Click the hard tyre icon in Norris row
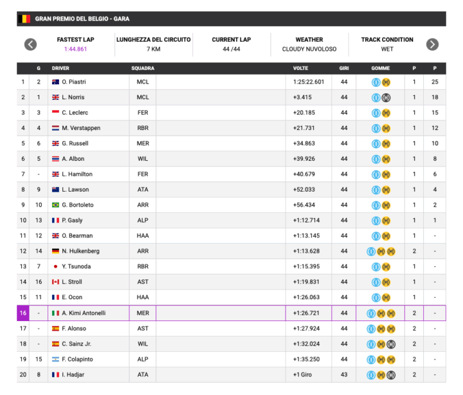 pyautogui.click(x=386, y=98)
